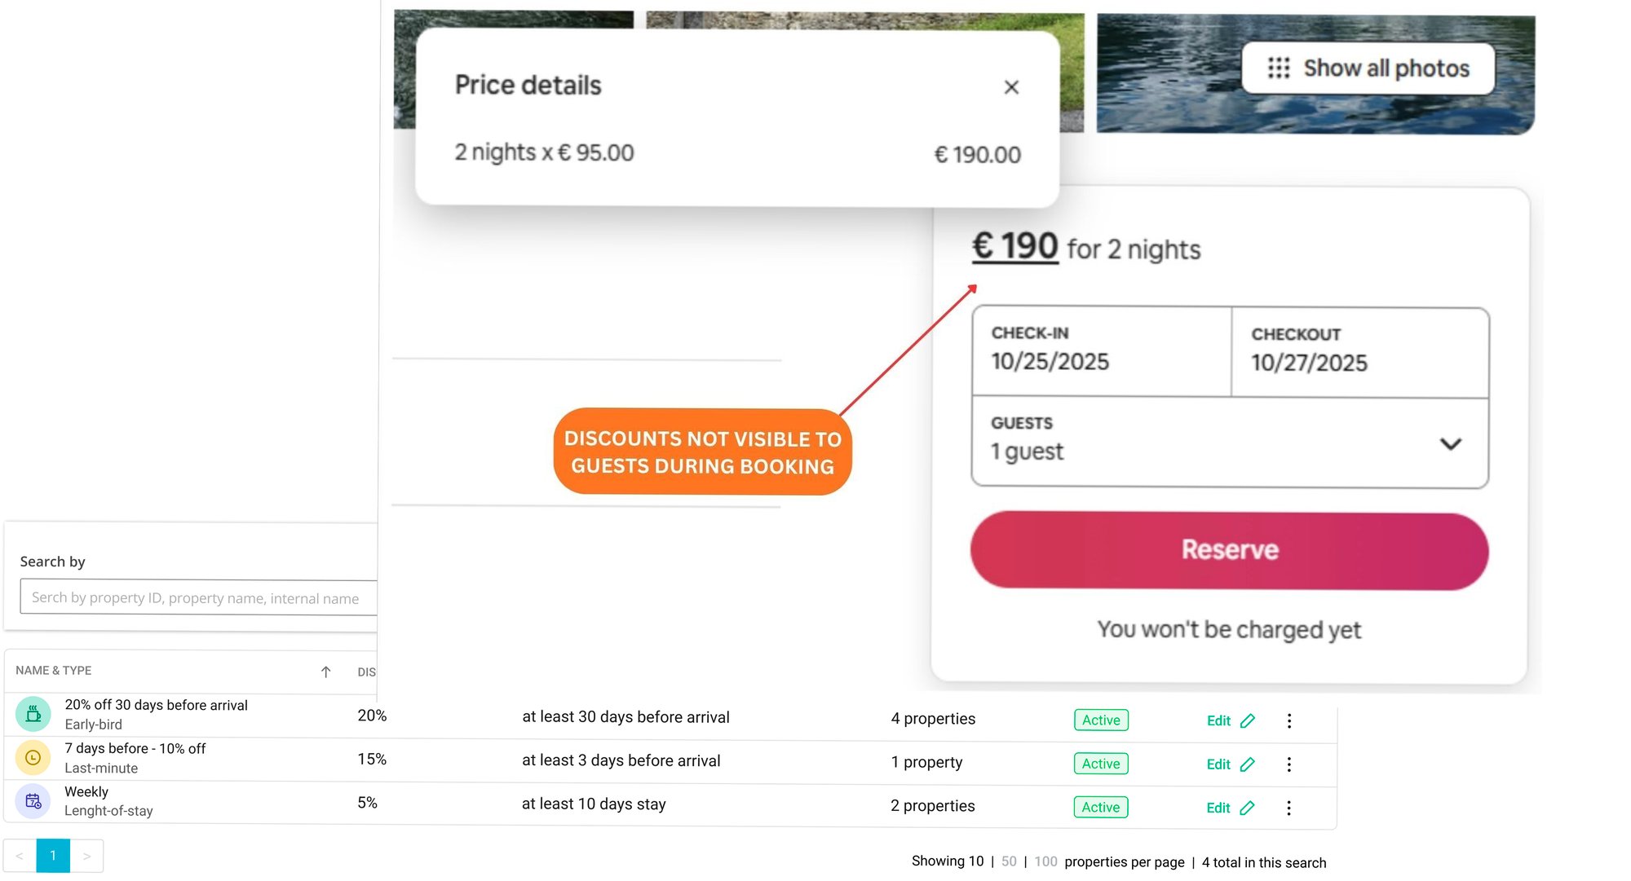Edit the 20% early-bird discount
This screenshot has width=1631, height=881.
pos(1230,721)
